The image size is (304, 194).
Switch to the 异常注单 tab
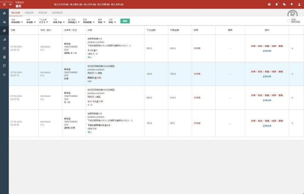pos(42,13)
